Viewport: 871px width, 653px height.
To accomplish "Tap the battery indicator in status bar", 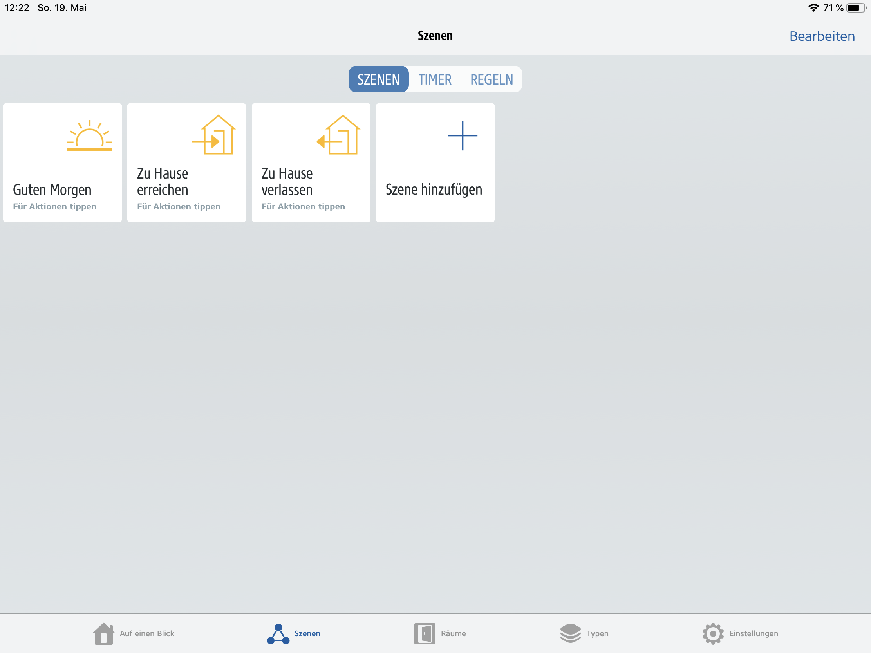I will pos(855,8).
